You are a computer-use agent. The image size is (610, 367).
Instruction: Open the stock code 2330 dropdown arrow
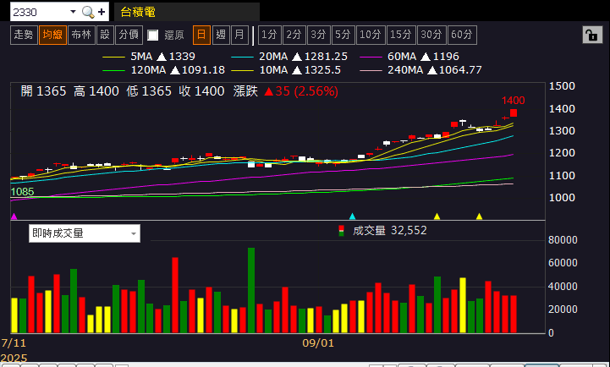pyautogui.click(x=73, y=12)
